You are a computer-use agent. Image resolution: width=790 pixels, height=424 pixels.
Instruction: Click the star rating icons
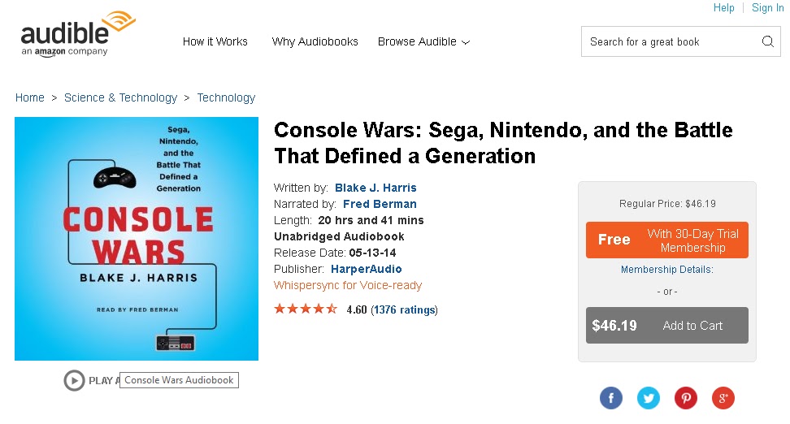coord(306,309)
